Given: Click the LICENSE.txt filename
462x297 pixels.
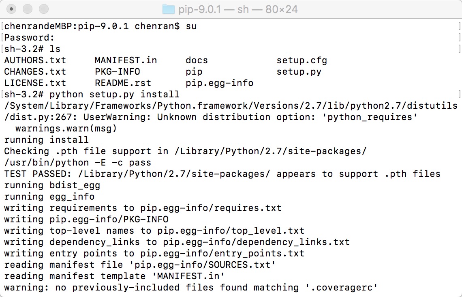Looking at the screenshot, I should click(35, 83).
